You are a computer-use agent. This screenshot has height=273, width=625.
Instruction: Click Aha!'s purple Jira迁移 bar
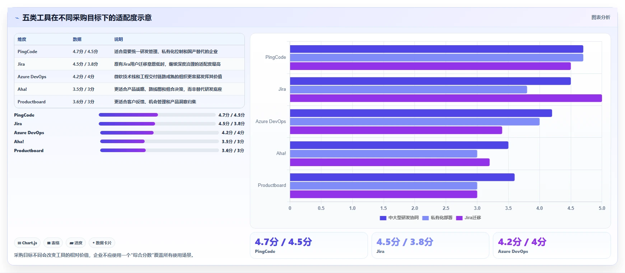pyautogui.click(x=390, y=162)
